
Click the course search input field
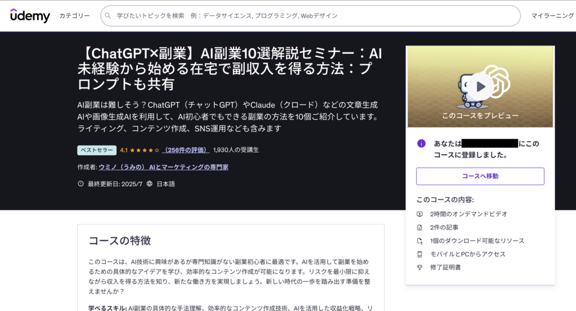click(x=315, y=16)
